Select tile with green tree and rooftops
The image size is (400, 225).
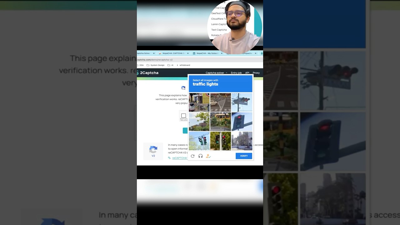click(199, 122)
